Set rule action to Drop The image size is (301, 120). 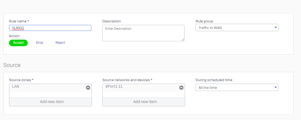click(x=39, y=43)
